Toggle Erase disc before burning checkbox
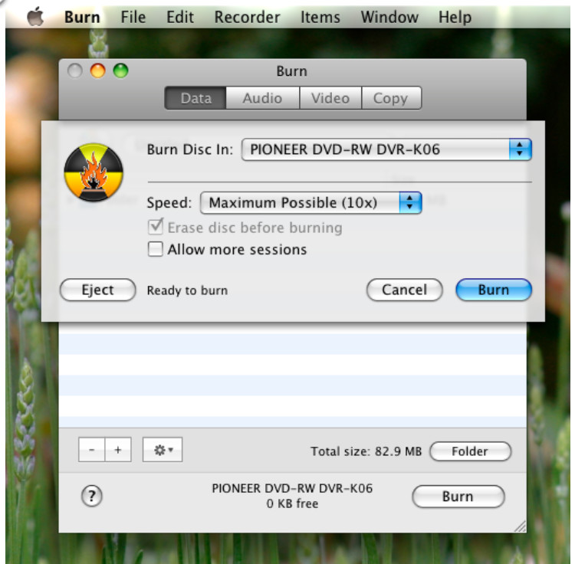The width and height of the screenshot is (575, 564). coord(156,228)
